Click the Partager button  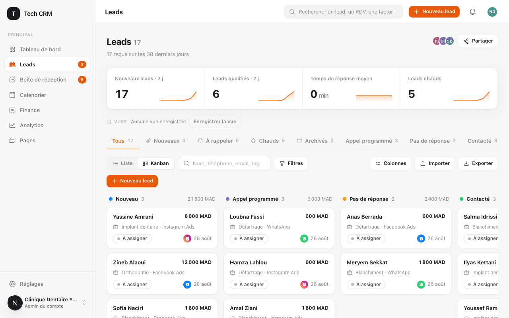(x=478, y=41)
